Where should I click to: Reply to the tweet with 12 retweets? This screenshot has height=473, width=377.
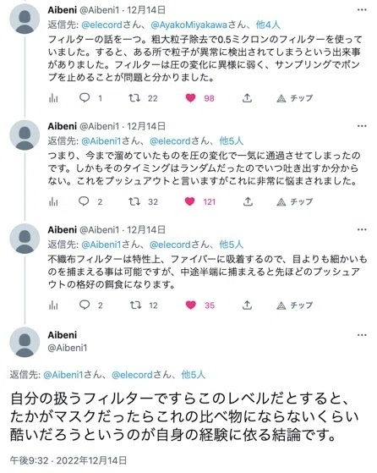coord(85,305)
